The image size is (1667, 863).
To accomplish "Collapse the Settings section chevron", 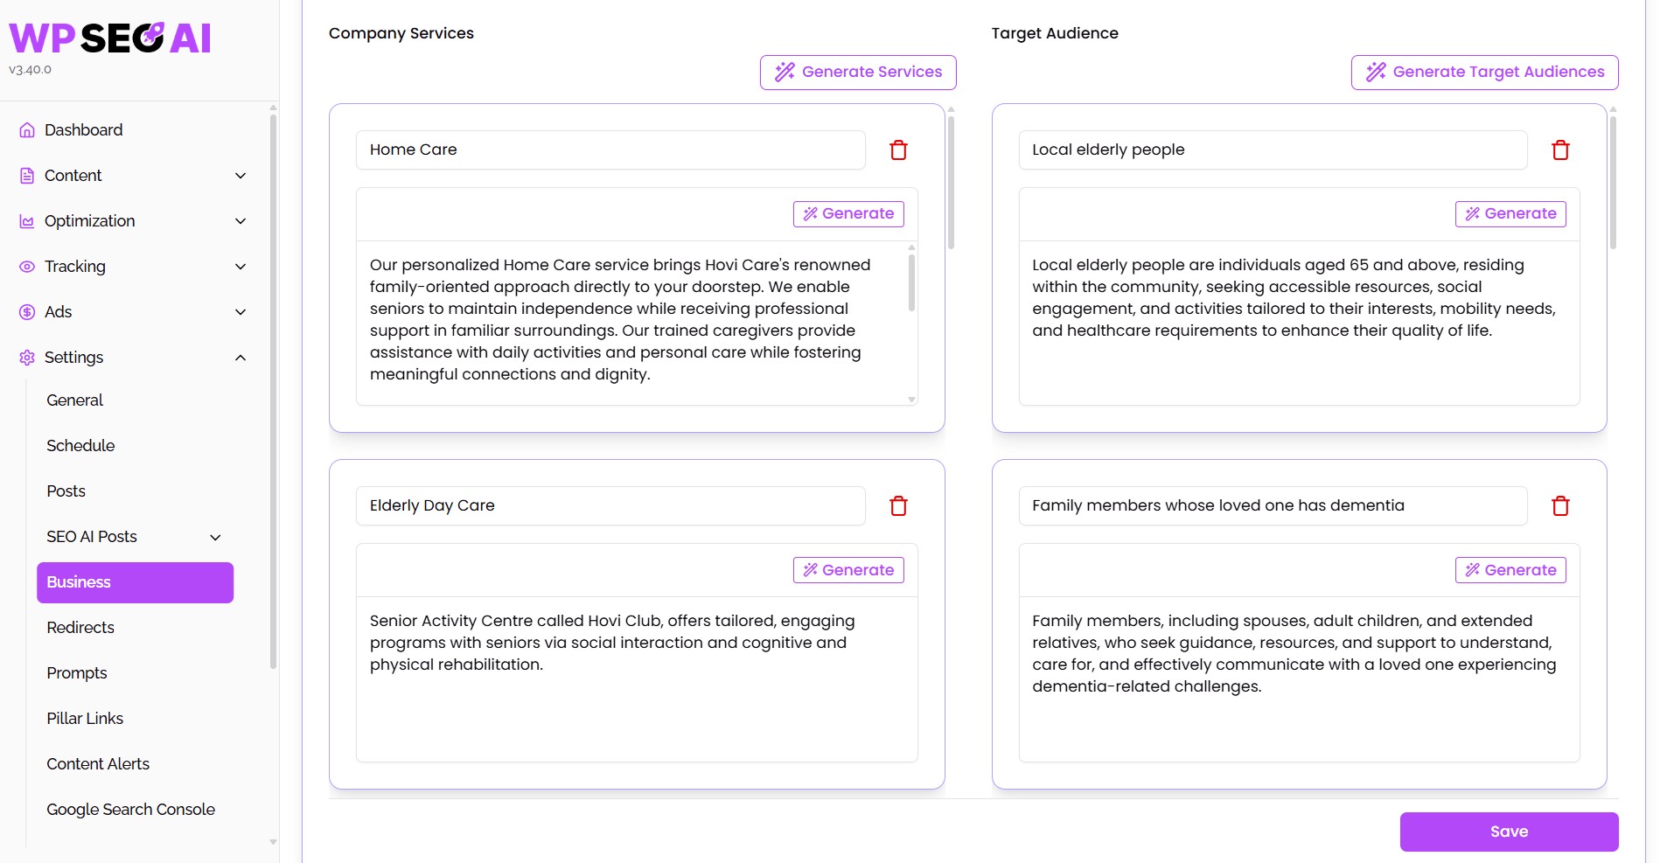I will point(241,358).
